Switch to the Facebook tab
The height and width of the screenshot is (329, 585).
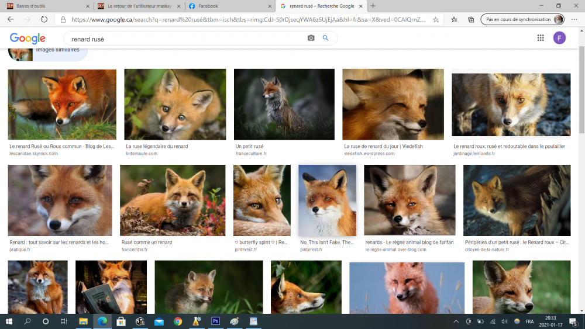pyautogui.click(x=228, y=6)
